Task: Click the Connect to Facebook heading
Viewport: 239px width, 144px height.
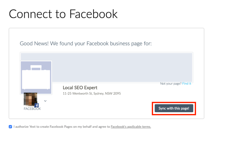Action: [x=63, y=14]
